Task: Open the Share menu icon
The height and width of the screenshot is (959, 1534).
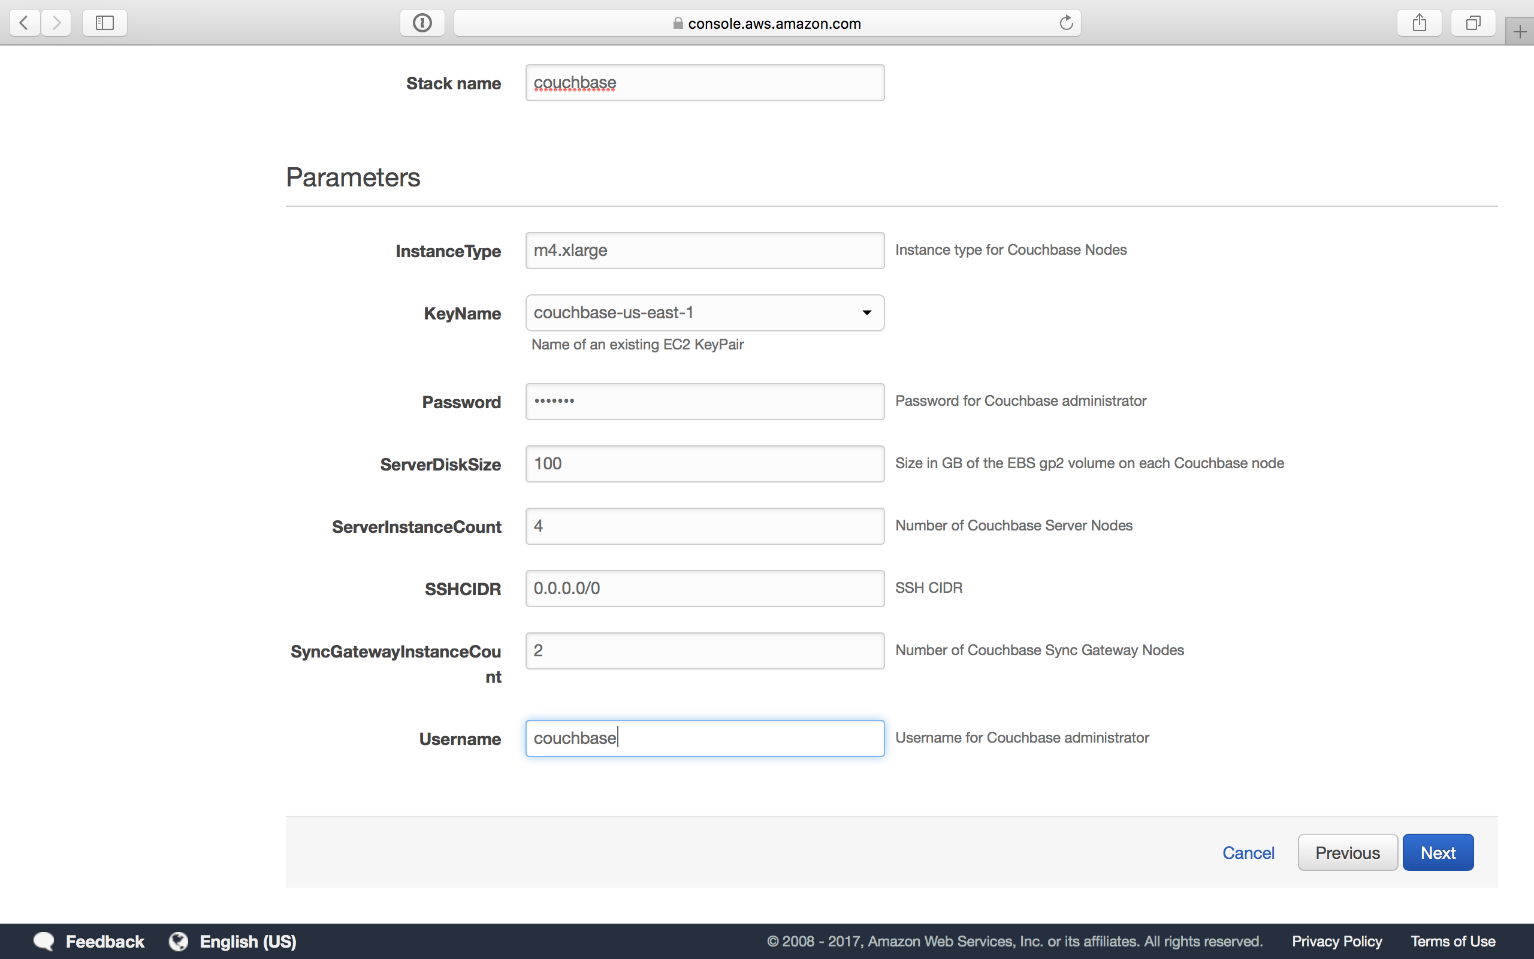Action: (1420, 23)
